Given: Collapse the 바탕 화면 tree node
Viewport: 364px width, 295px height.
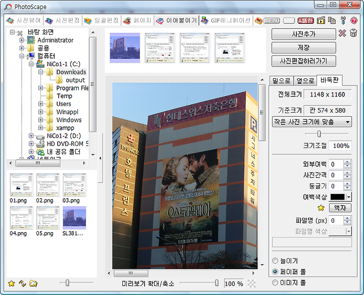Looking at the screenshot, I should click(12, 32).
